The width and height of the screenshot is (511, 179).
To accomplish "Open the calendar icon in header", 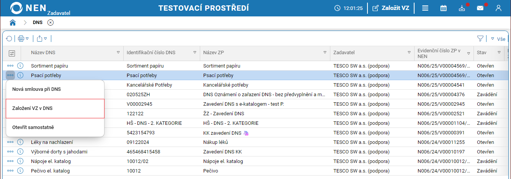I will 443,8.
